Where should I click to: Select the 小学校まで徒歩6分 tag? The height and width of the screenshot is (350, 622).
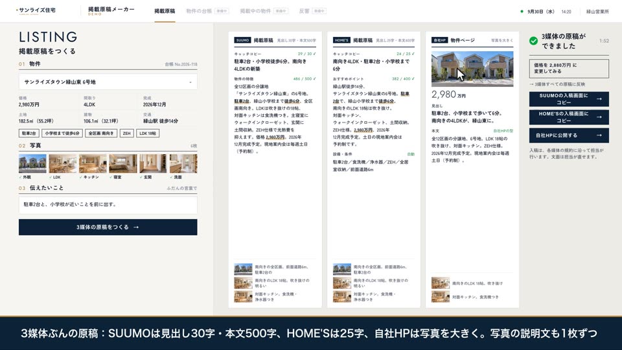point(62,134)
